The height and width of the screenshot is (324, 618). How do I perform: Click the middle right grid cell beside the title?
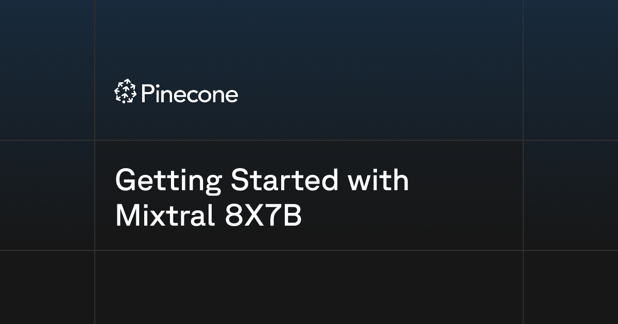coord(571,195)
